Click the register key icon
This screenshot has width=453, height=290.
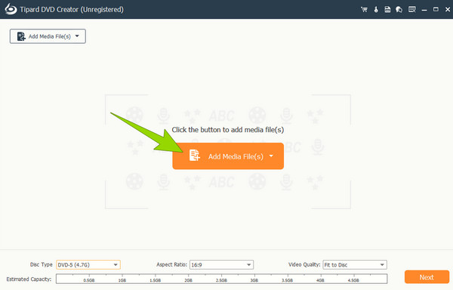point(376,10)
